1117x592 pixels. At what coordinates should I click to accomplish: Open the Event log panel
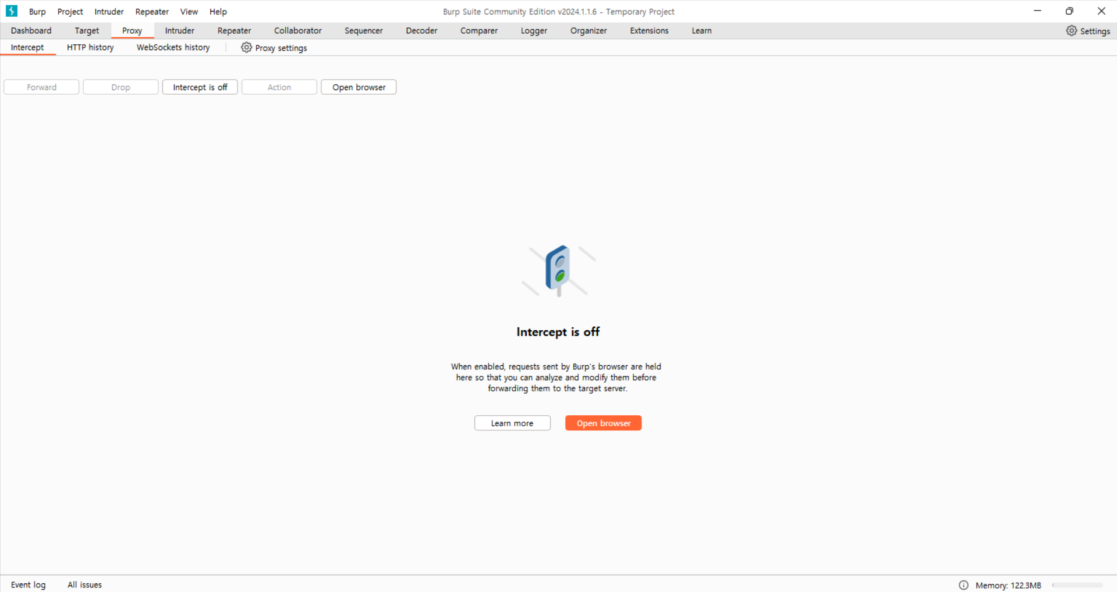tap(28, 585)
